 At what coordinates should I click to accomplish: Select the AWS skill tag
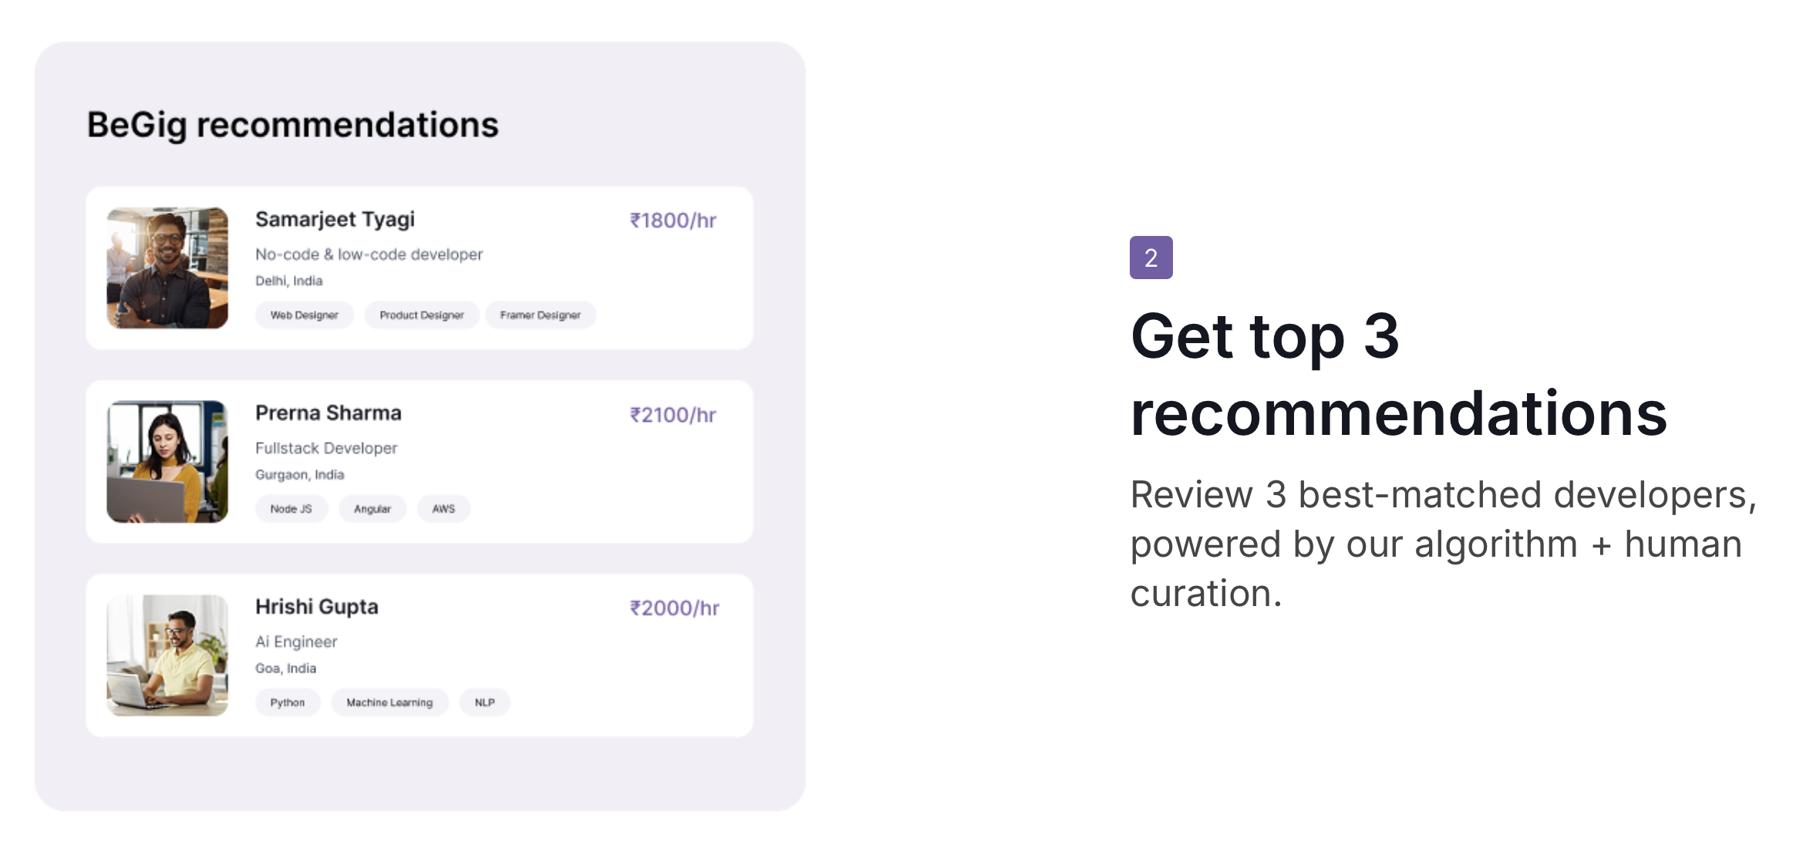click(443, 509)
